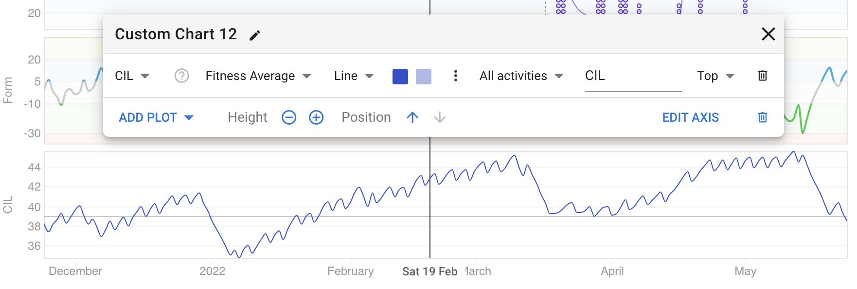The image size is (857, 289).
Task: Change the Top axis placement dropdown
Action: click(x=715, y=76)
